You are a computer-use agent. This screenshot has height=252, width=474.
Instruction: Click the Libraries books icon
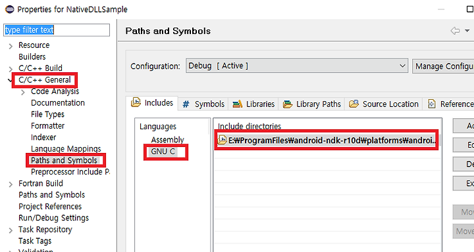tap(237, 104)
